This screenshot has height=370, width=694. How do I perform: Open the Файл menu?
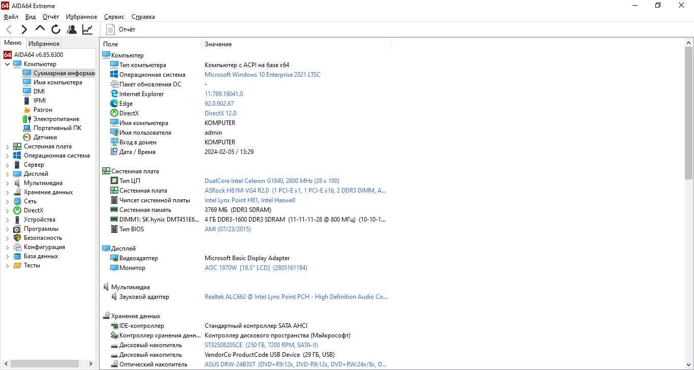pyautogui.click(x=11, y=17)
